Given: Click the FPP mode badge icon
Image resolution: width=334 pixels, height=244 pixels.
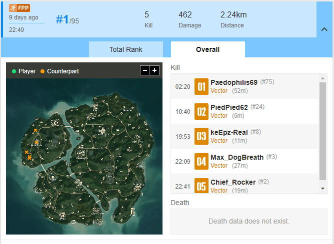Looking at the screenshot, I should pos(19,8).
